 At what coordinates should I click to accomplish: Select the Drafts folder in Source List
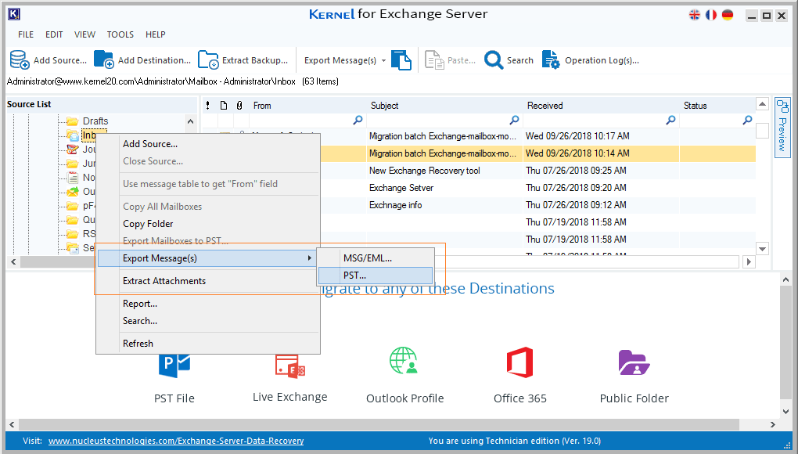pyautogui.click(x=95, y=121)
